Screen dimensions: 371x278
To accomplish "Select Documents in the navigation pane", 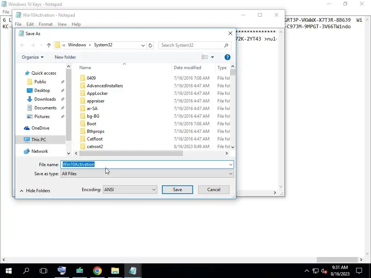I will pos(45,108).
